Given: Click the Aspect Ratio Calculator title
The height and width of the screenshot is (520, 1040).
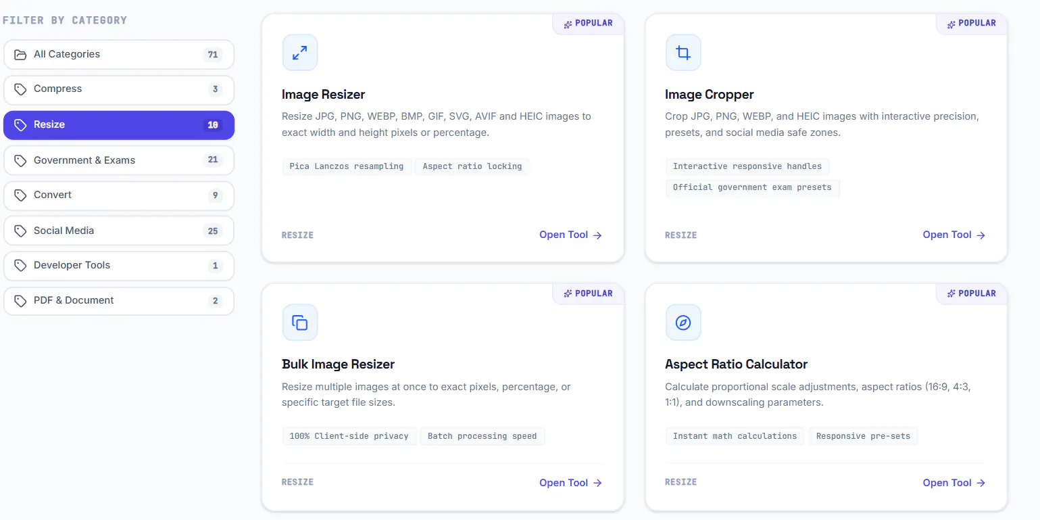Looking at the screenshot, I should [736, 364].
